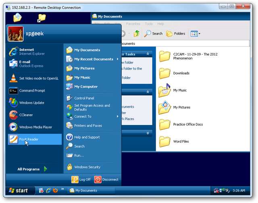Open Command Prompt
Viewport: 258px width, 203px height.
click(32, 91)
